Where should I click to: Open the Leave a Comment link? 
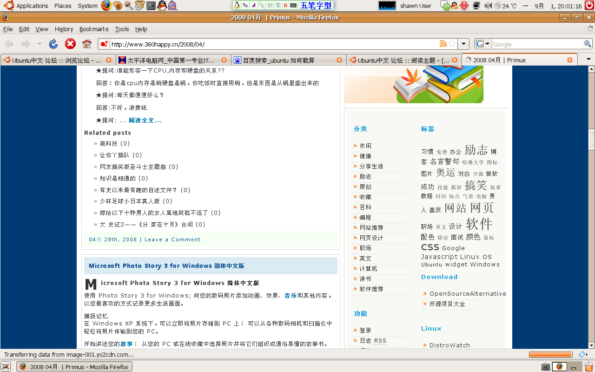172,239
